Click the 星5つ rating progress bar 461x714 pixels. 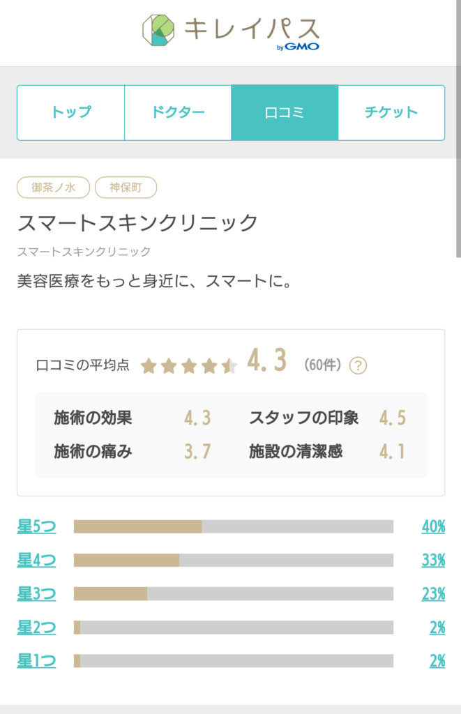tap(234, 526)
